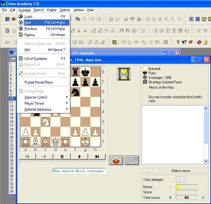The height and width of the screenshot is (204, 211).
Task: Open the File menu
Action: (4, 10)
